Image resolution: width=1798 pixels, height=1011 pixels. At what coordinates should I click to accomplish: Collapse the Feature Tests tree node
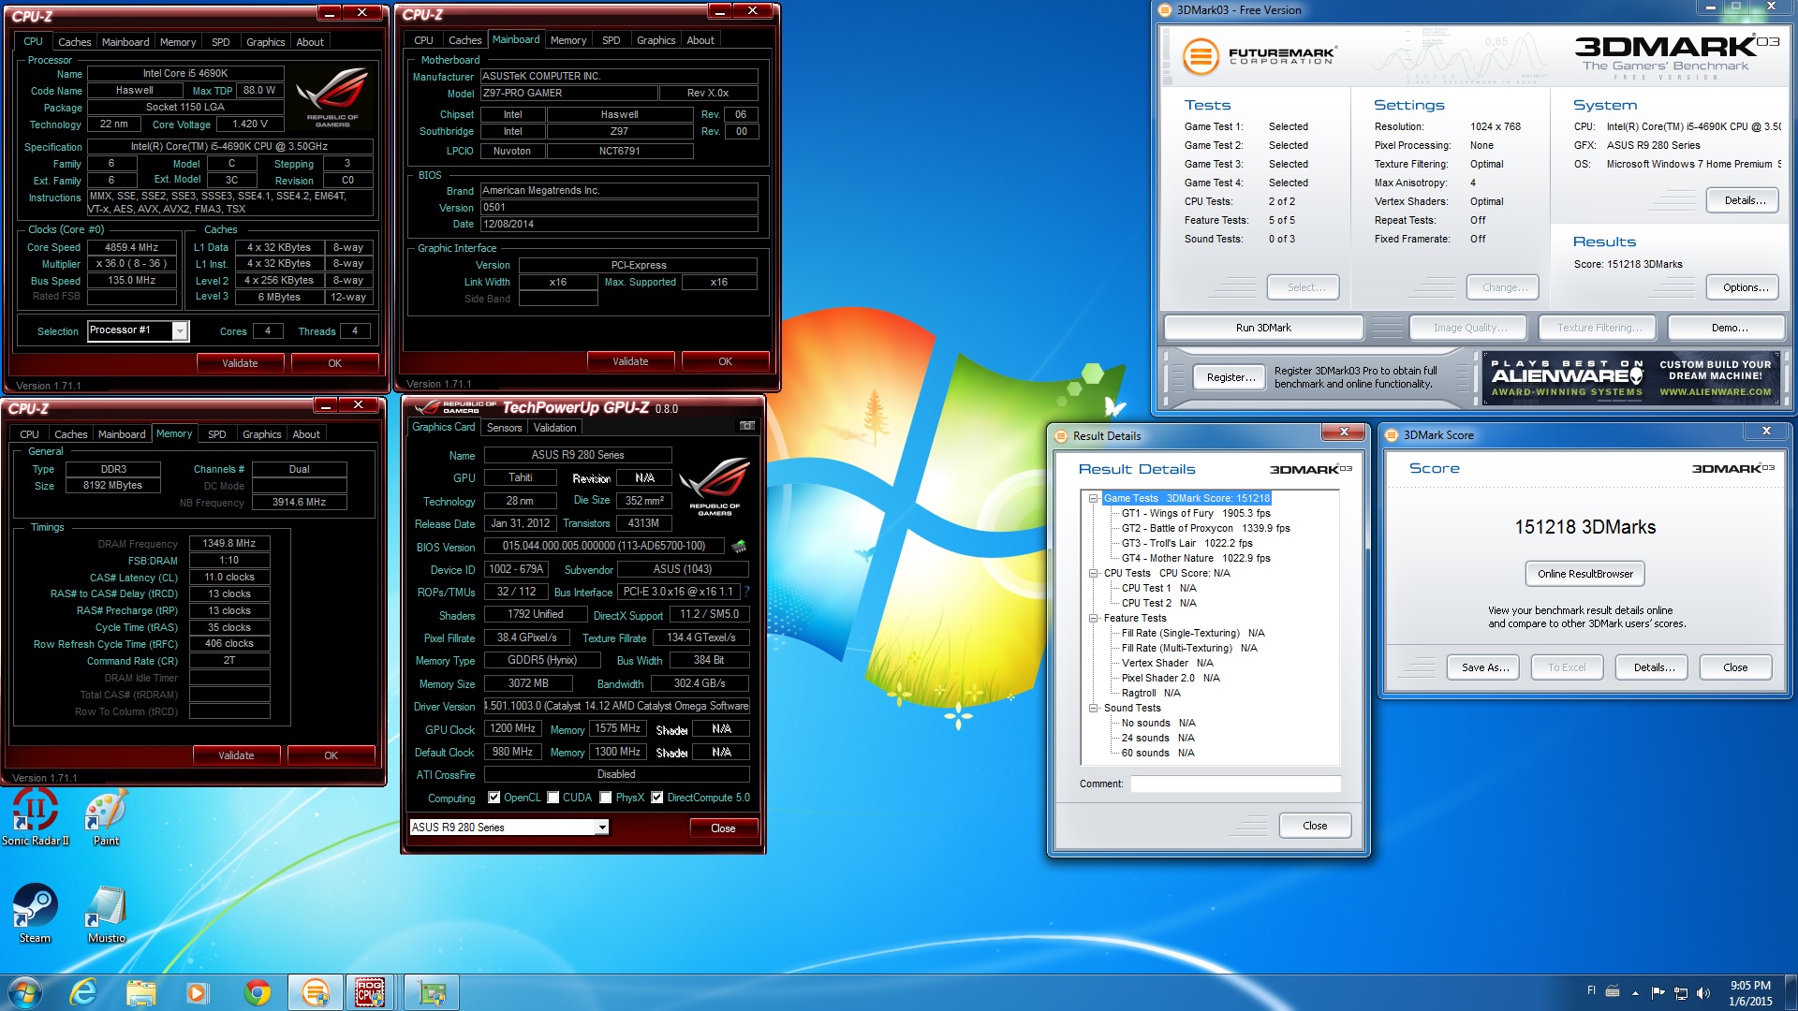1093,618
